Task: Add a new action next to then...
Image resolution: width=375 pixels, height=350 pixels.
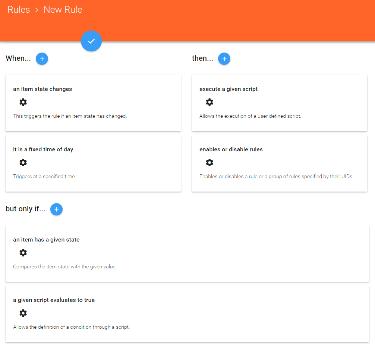Action: [224, 59]
